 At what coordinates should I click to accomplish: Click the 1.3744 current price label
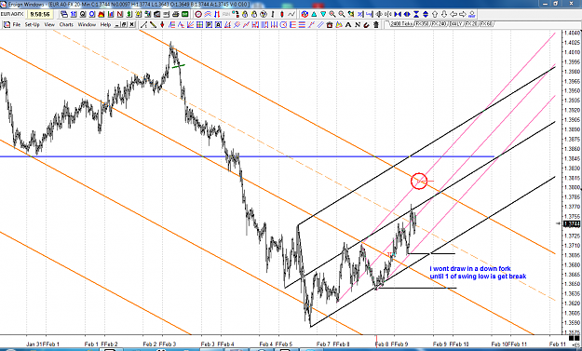(572, 223)
